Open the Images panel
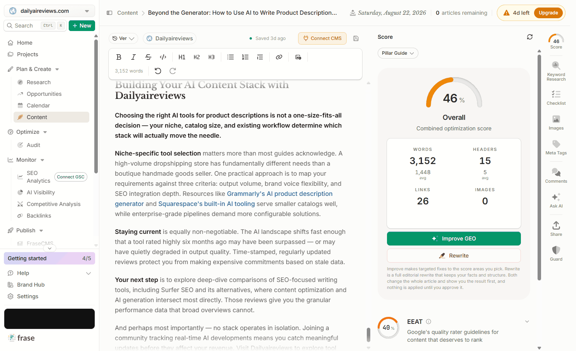This screenshot has width=576, height=351. point(556,123)
